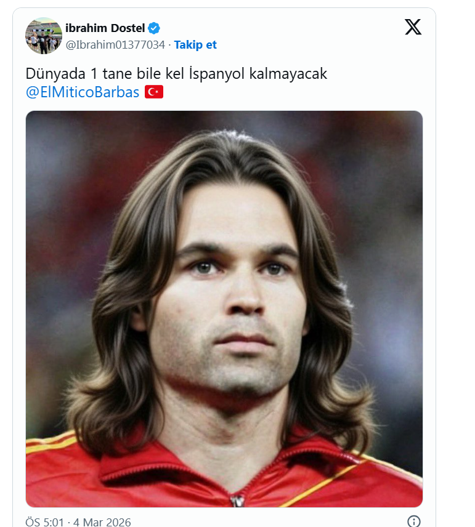Click the tweet text starting with "Dünyada"
Image resolution: width=475 pixels, height=527 pixels.
tap(176, 74)
